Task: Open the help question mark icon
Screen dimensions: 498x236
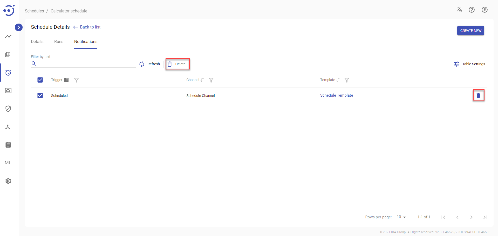Action: 472,10
